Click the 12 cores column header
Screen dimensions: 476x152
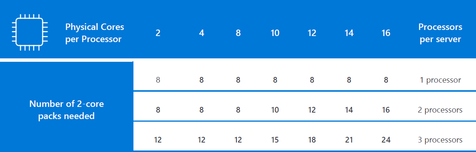[312, 33]
